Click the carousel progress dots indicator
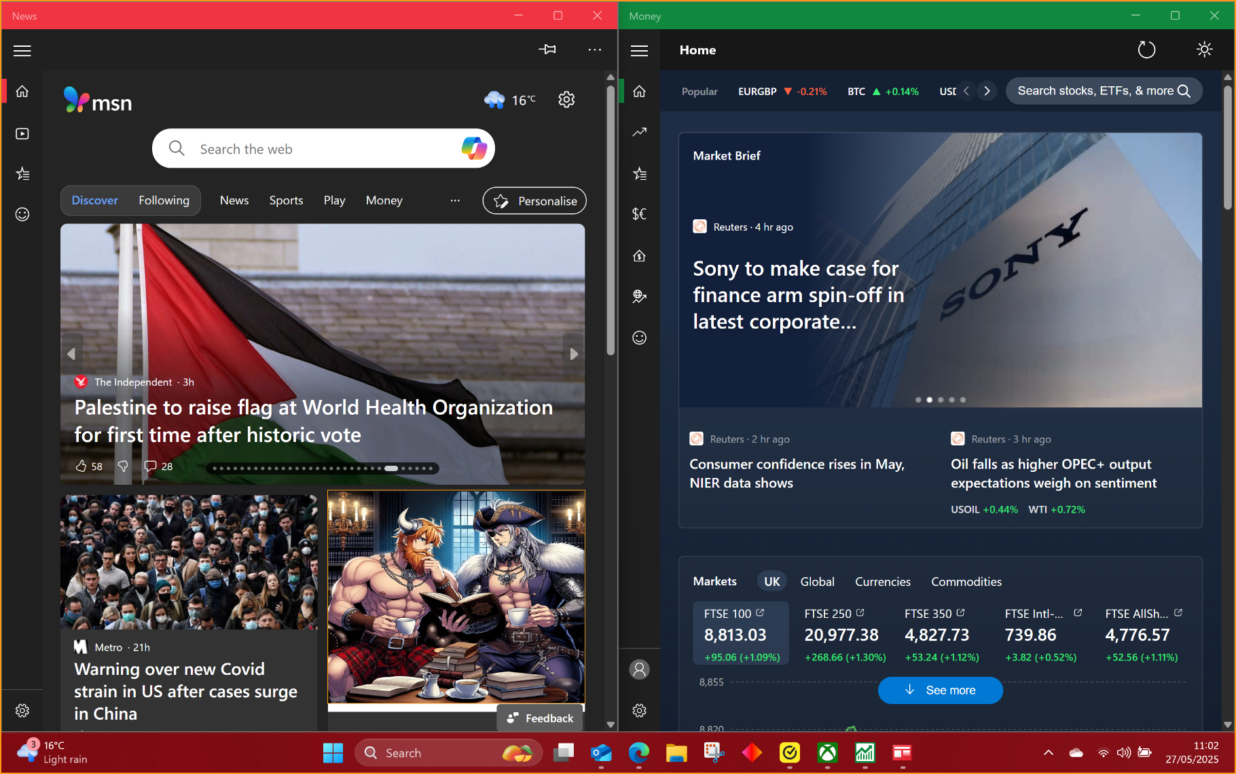This screenshot has width=1236, height=774. (323, 468)
